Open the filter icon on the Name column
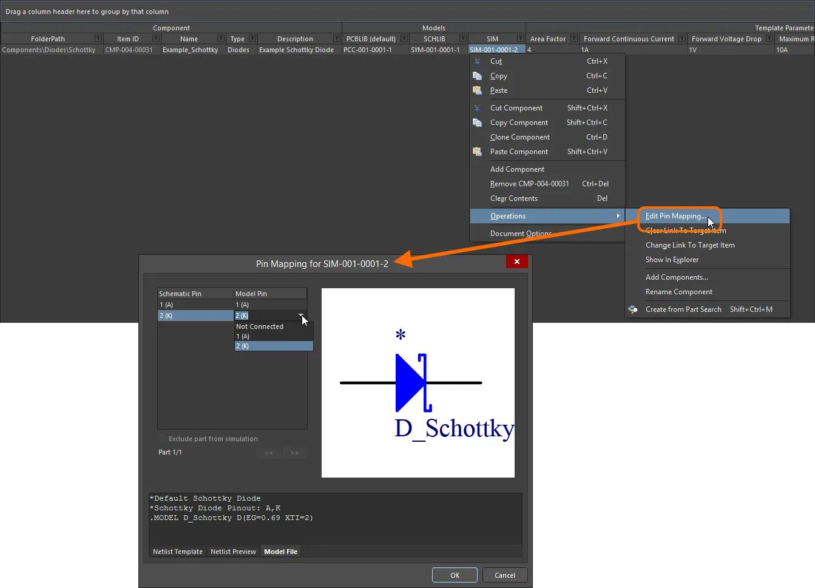The width and height of the screenshot is (815, 588). (x=220, y=38)
